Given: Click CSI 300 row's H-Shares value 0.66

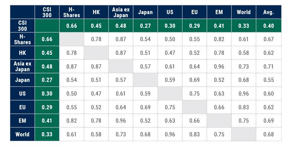Looking at the screenshot, I should click(x=72, y=26).
